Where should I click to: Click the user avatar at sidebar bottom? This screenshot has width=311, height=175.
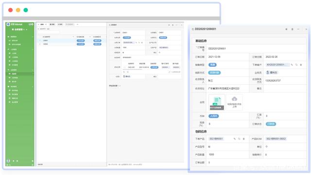pos(8,161)
